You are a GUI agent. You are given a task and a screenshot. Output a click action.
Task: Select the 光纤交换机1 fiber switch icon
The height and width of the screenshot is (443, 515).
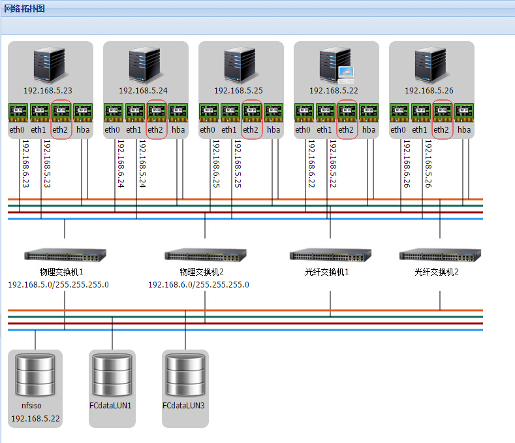330,255
